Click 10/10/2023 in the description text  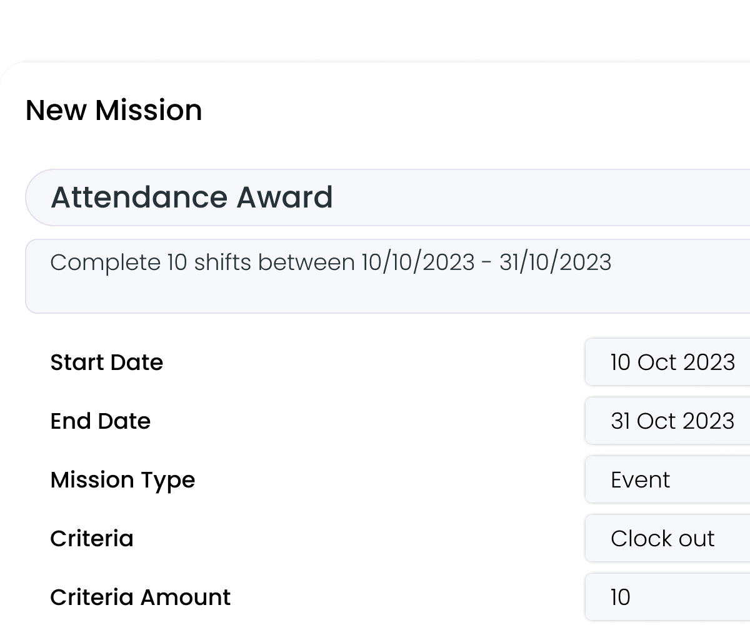(x=418, y=262)
